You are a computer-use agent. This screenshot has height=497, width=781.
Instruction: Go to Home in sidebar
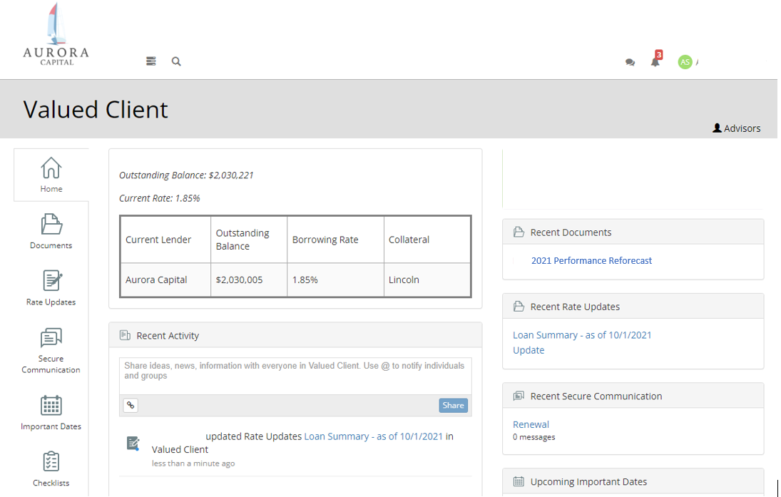(51, 175)
